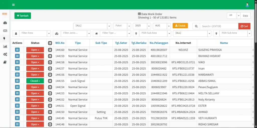
Task: Open the gears settings sidebar icon
Action: coord(5,54)
